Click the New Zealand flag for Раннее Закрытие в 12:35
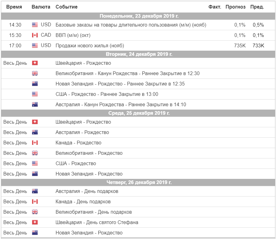Image resolution: width=276 pixels, height=239 pixels. pyautogui.click(x=35, y=84)
